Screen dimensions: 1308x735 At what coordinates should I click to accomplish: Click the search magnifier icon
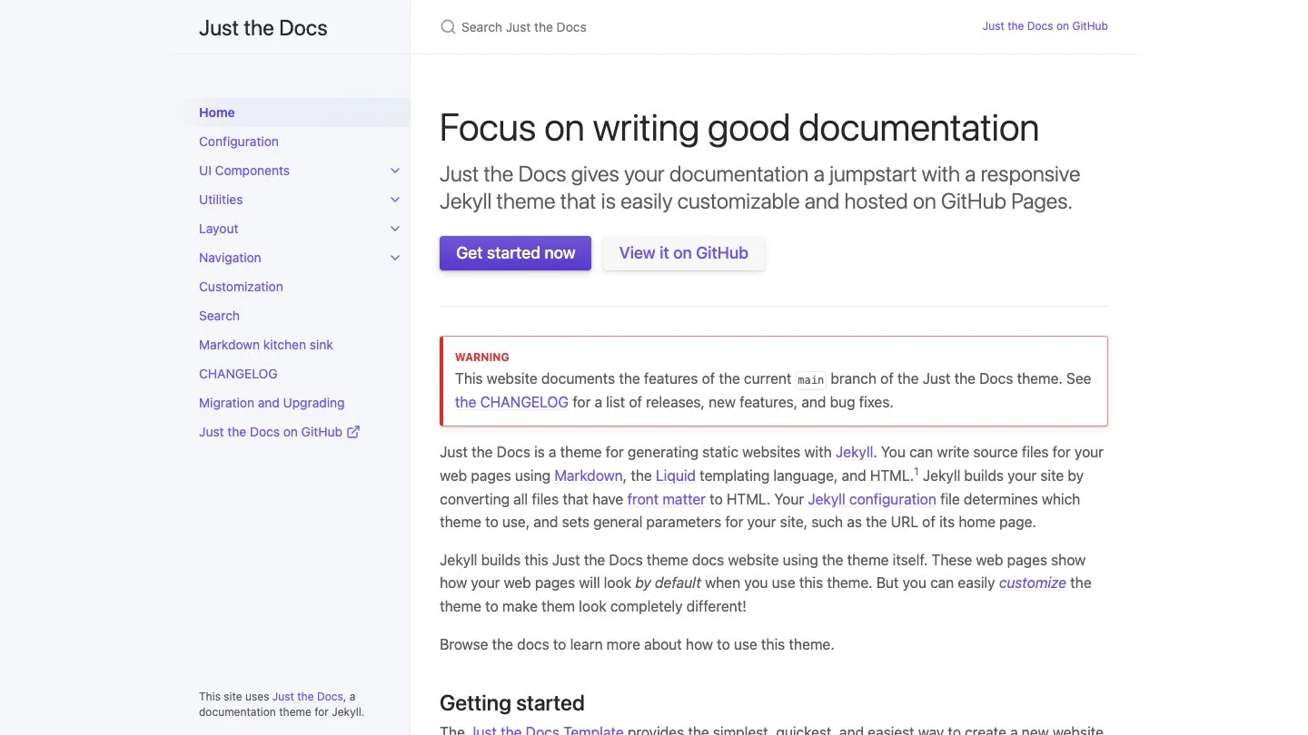point(448,27)
